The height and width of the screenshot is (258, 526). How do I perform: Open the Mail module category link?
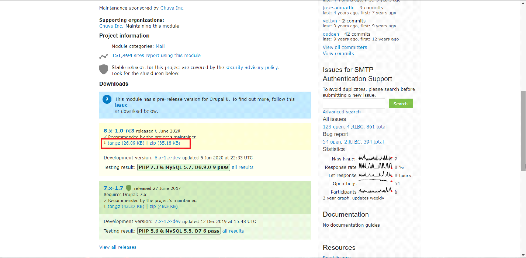(160, 46)
